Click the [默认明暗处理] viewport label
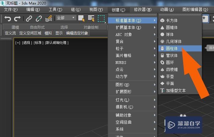Screen dimensions: 214x137 (57, 43)
